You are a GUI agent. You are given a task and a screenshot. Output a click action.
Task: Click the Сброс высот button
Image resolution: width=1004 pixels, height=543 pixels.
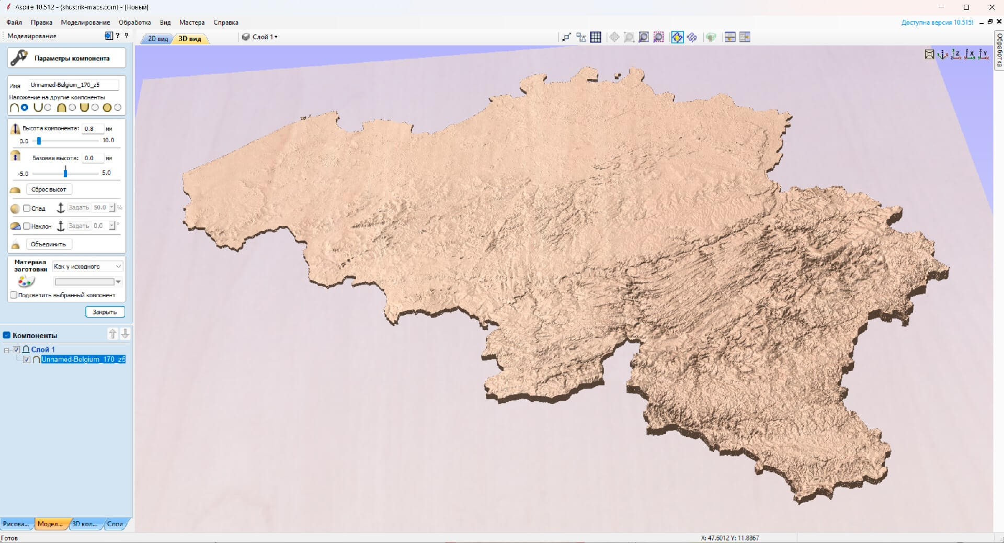point(49,189)
